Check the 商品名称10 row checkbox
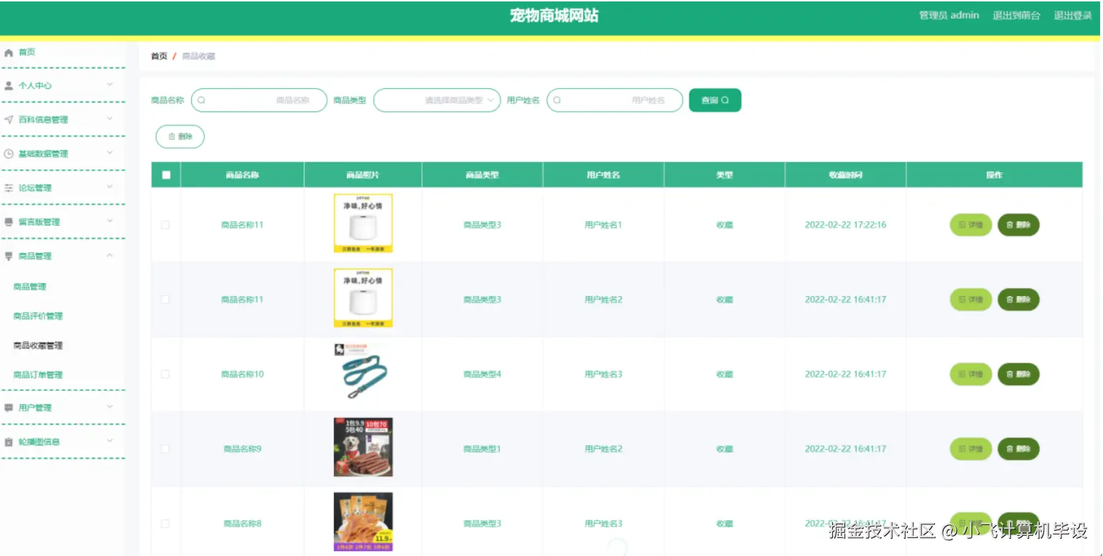The image size is (1103, 556). [x=165, y=374]
